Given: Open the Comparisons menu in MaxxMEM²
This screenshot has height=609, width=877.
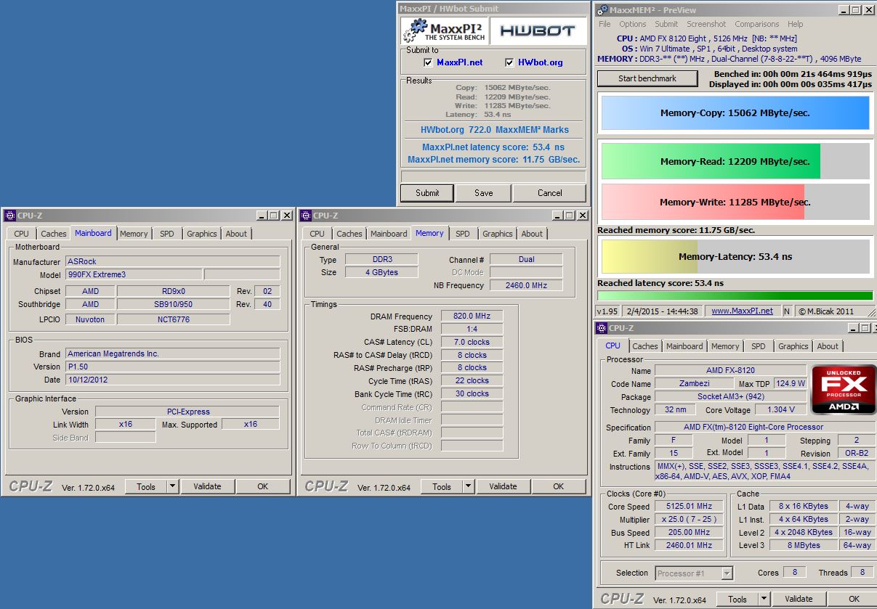Looking at the screenshot, I should (x=758, y=24).
